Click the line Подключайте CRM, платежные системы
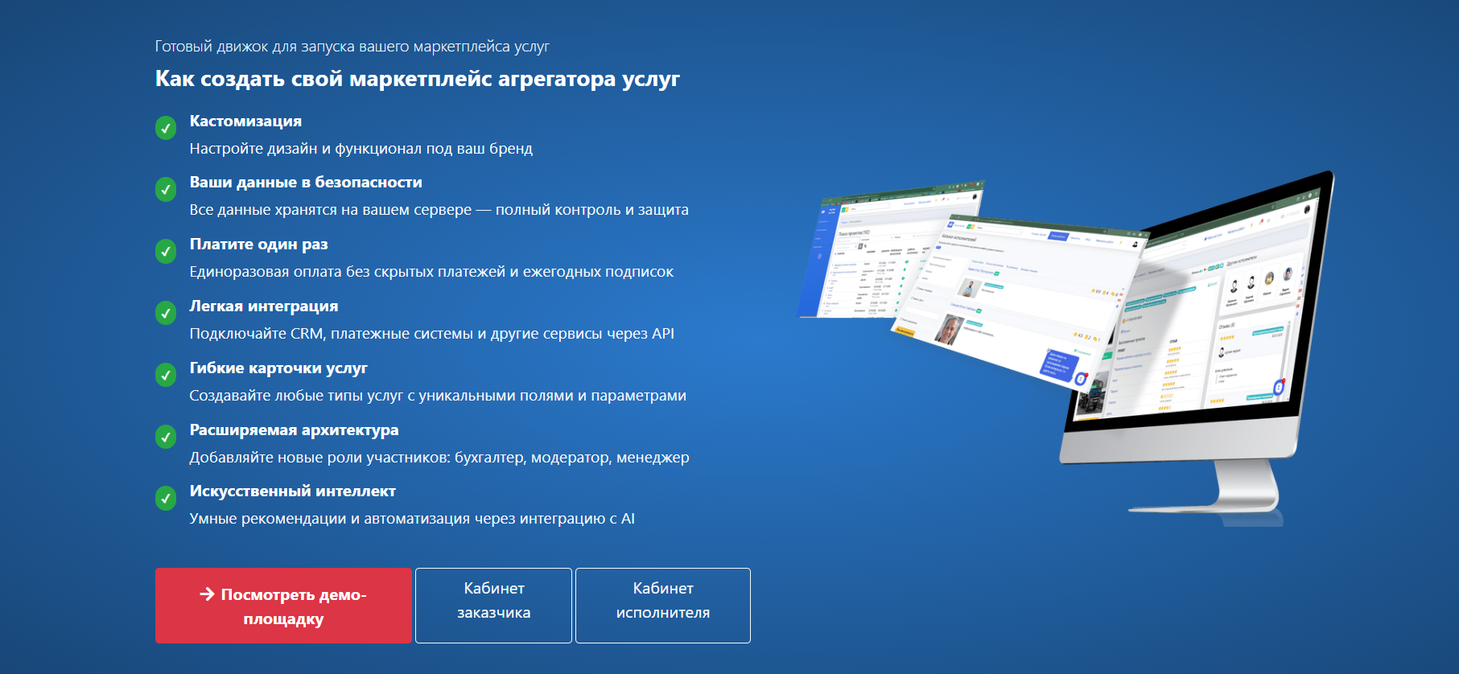This screenshot has height=674, width=1459. coord(431,334)
